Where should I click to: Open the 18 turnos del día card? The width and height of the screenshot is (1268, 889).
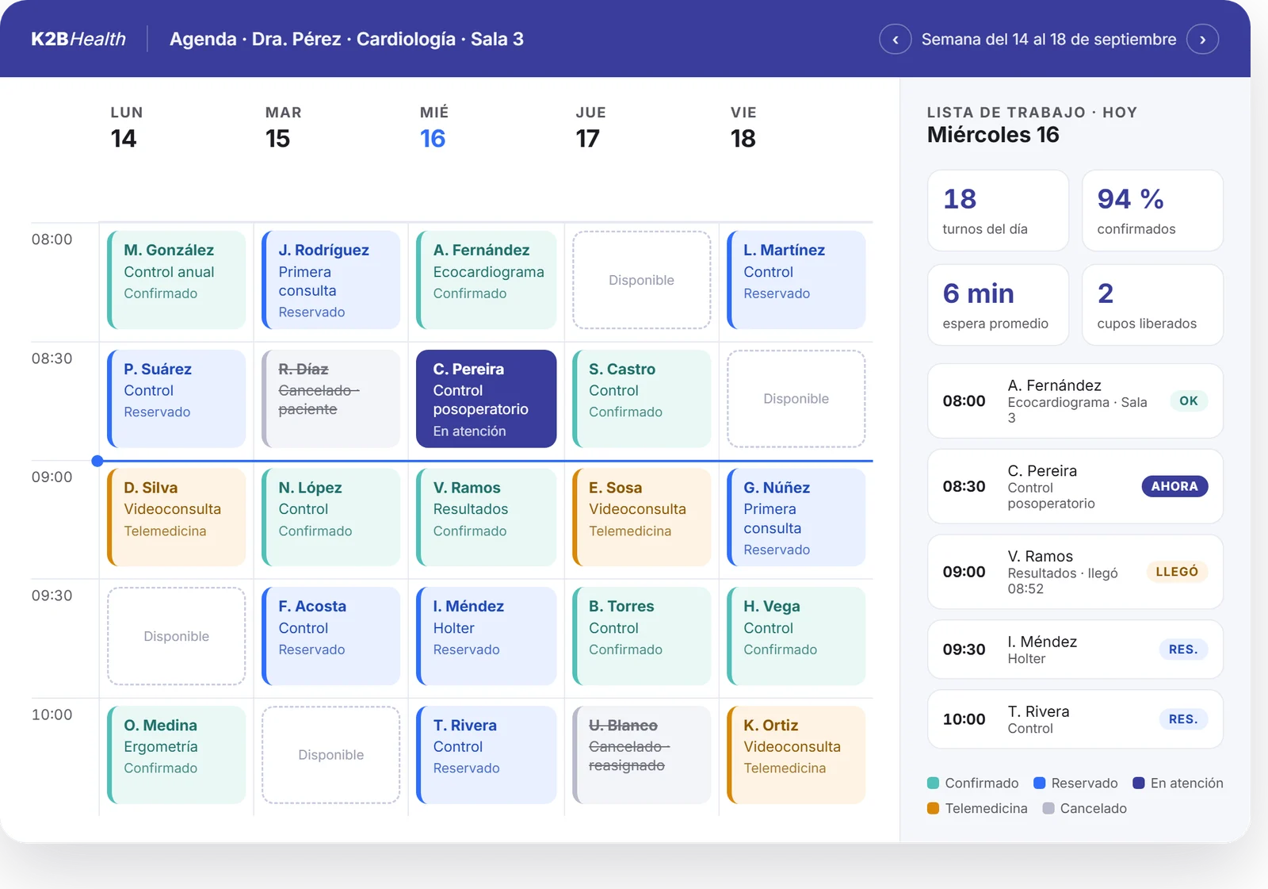998,211
